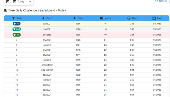Click the leaderboard title text
This screenshot has width=170, height=97.
[x=37, y=10]
